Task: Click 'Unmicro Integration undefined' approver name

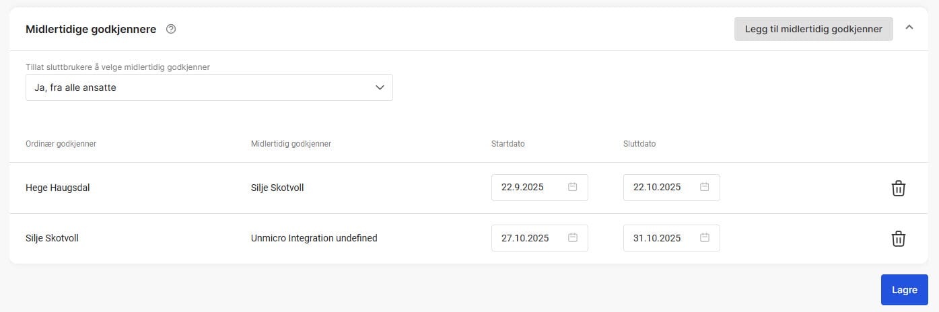Action: pyautogui.click(x=314, y=238)
